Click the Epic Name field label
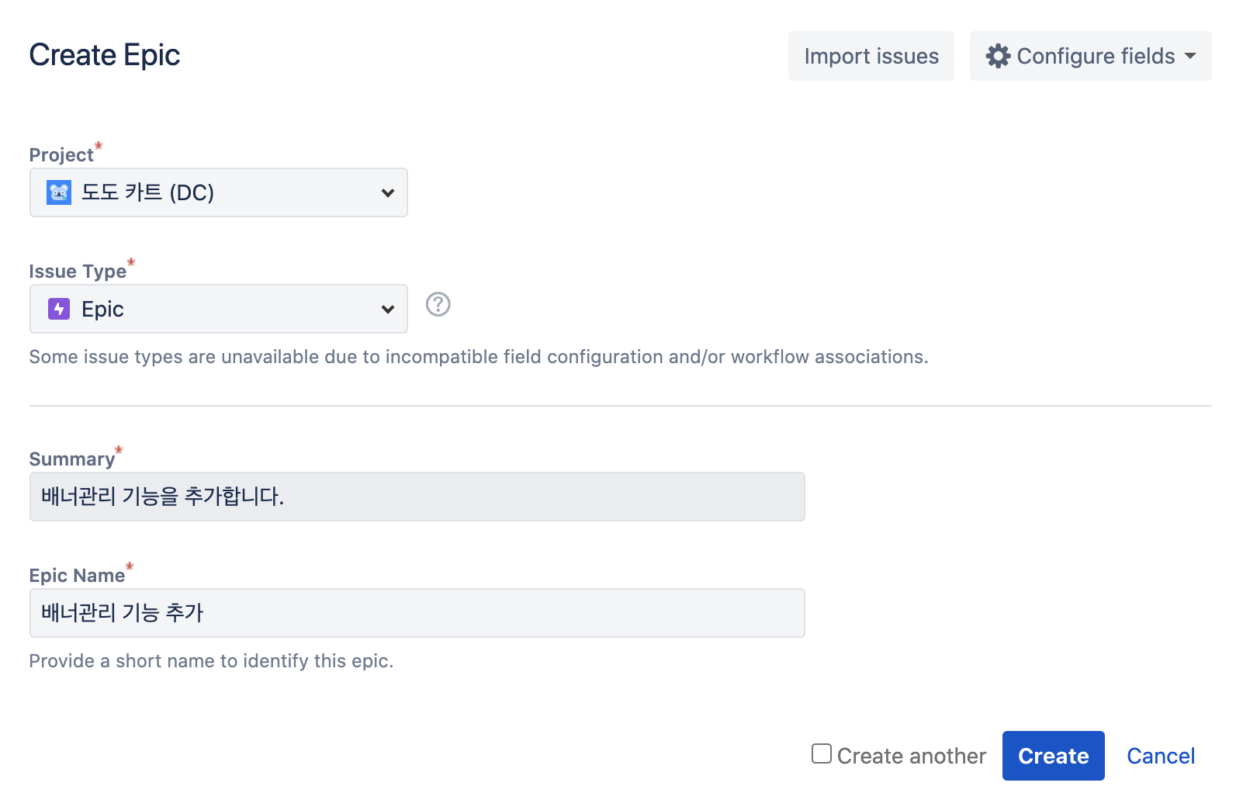Image resolution: width=1243 pixels, height=807 pixels. (77, 575)
